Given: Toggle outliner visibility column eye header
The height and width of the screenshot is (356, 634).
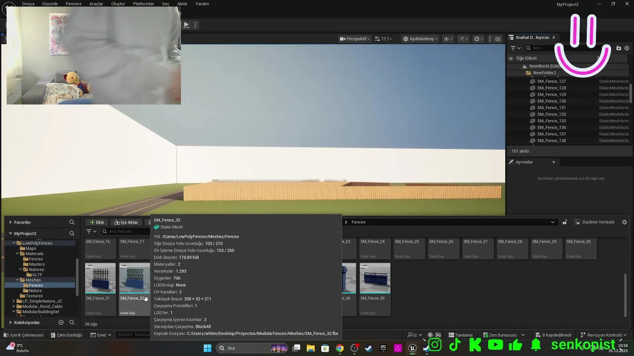Looking at the screenshot, I should coord(511,58).
